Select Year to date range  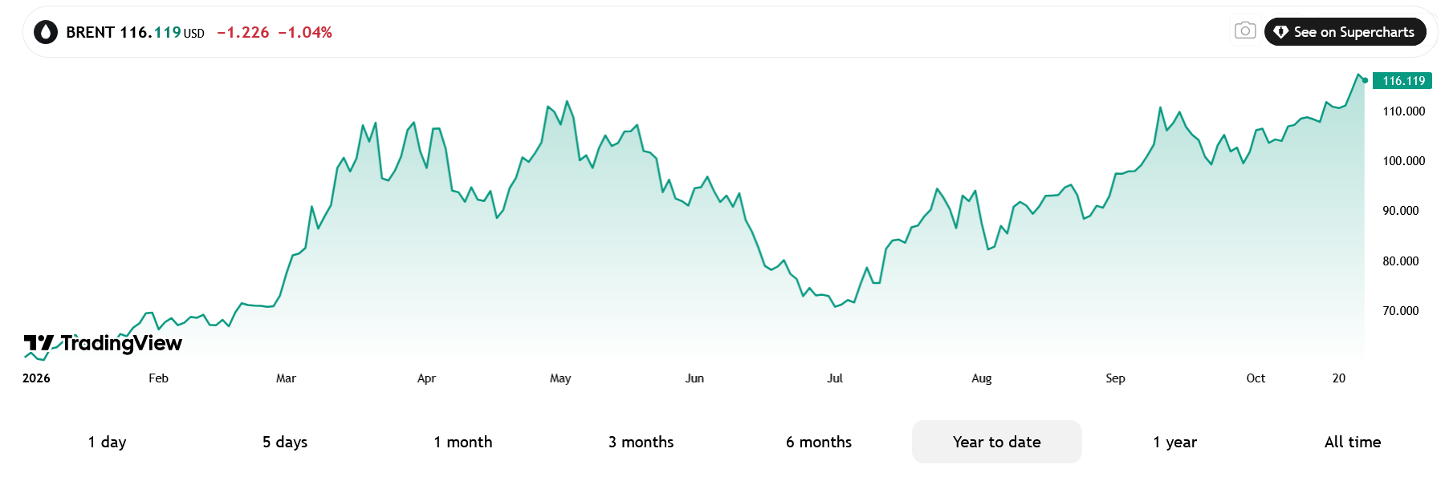997,442
